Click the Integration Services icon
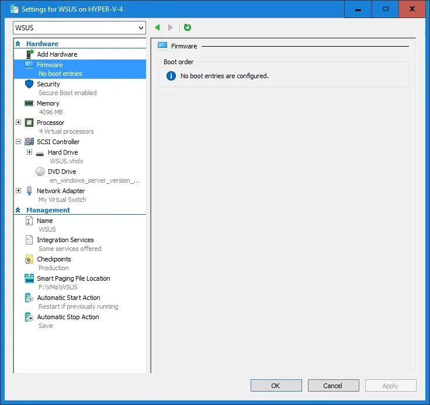 coord(29,240)
